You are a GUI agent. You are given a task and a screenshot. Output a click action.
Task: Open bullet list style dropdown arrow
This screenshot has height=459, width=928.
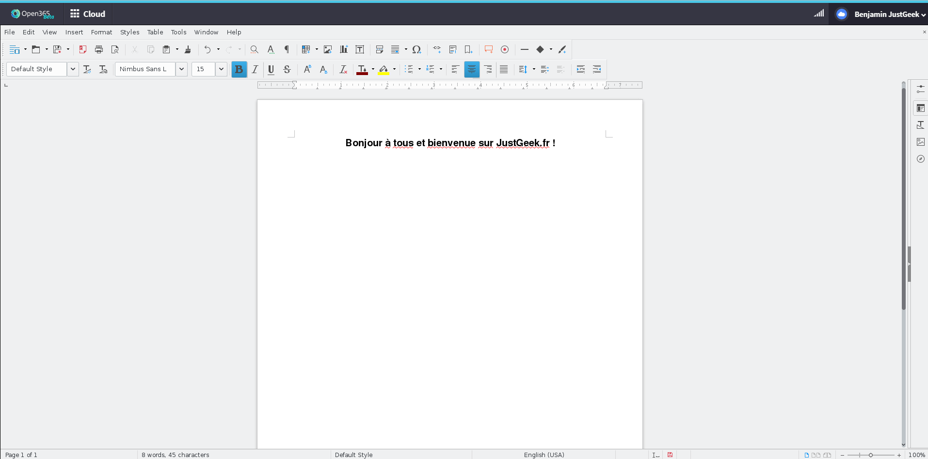[x=419, y=69]
